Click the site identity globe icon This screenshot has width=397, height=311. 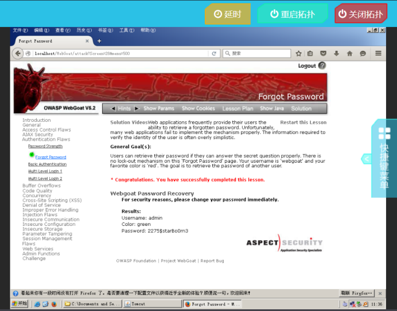[x=28, y=53]
